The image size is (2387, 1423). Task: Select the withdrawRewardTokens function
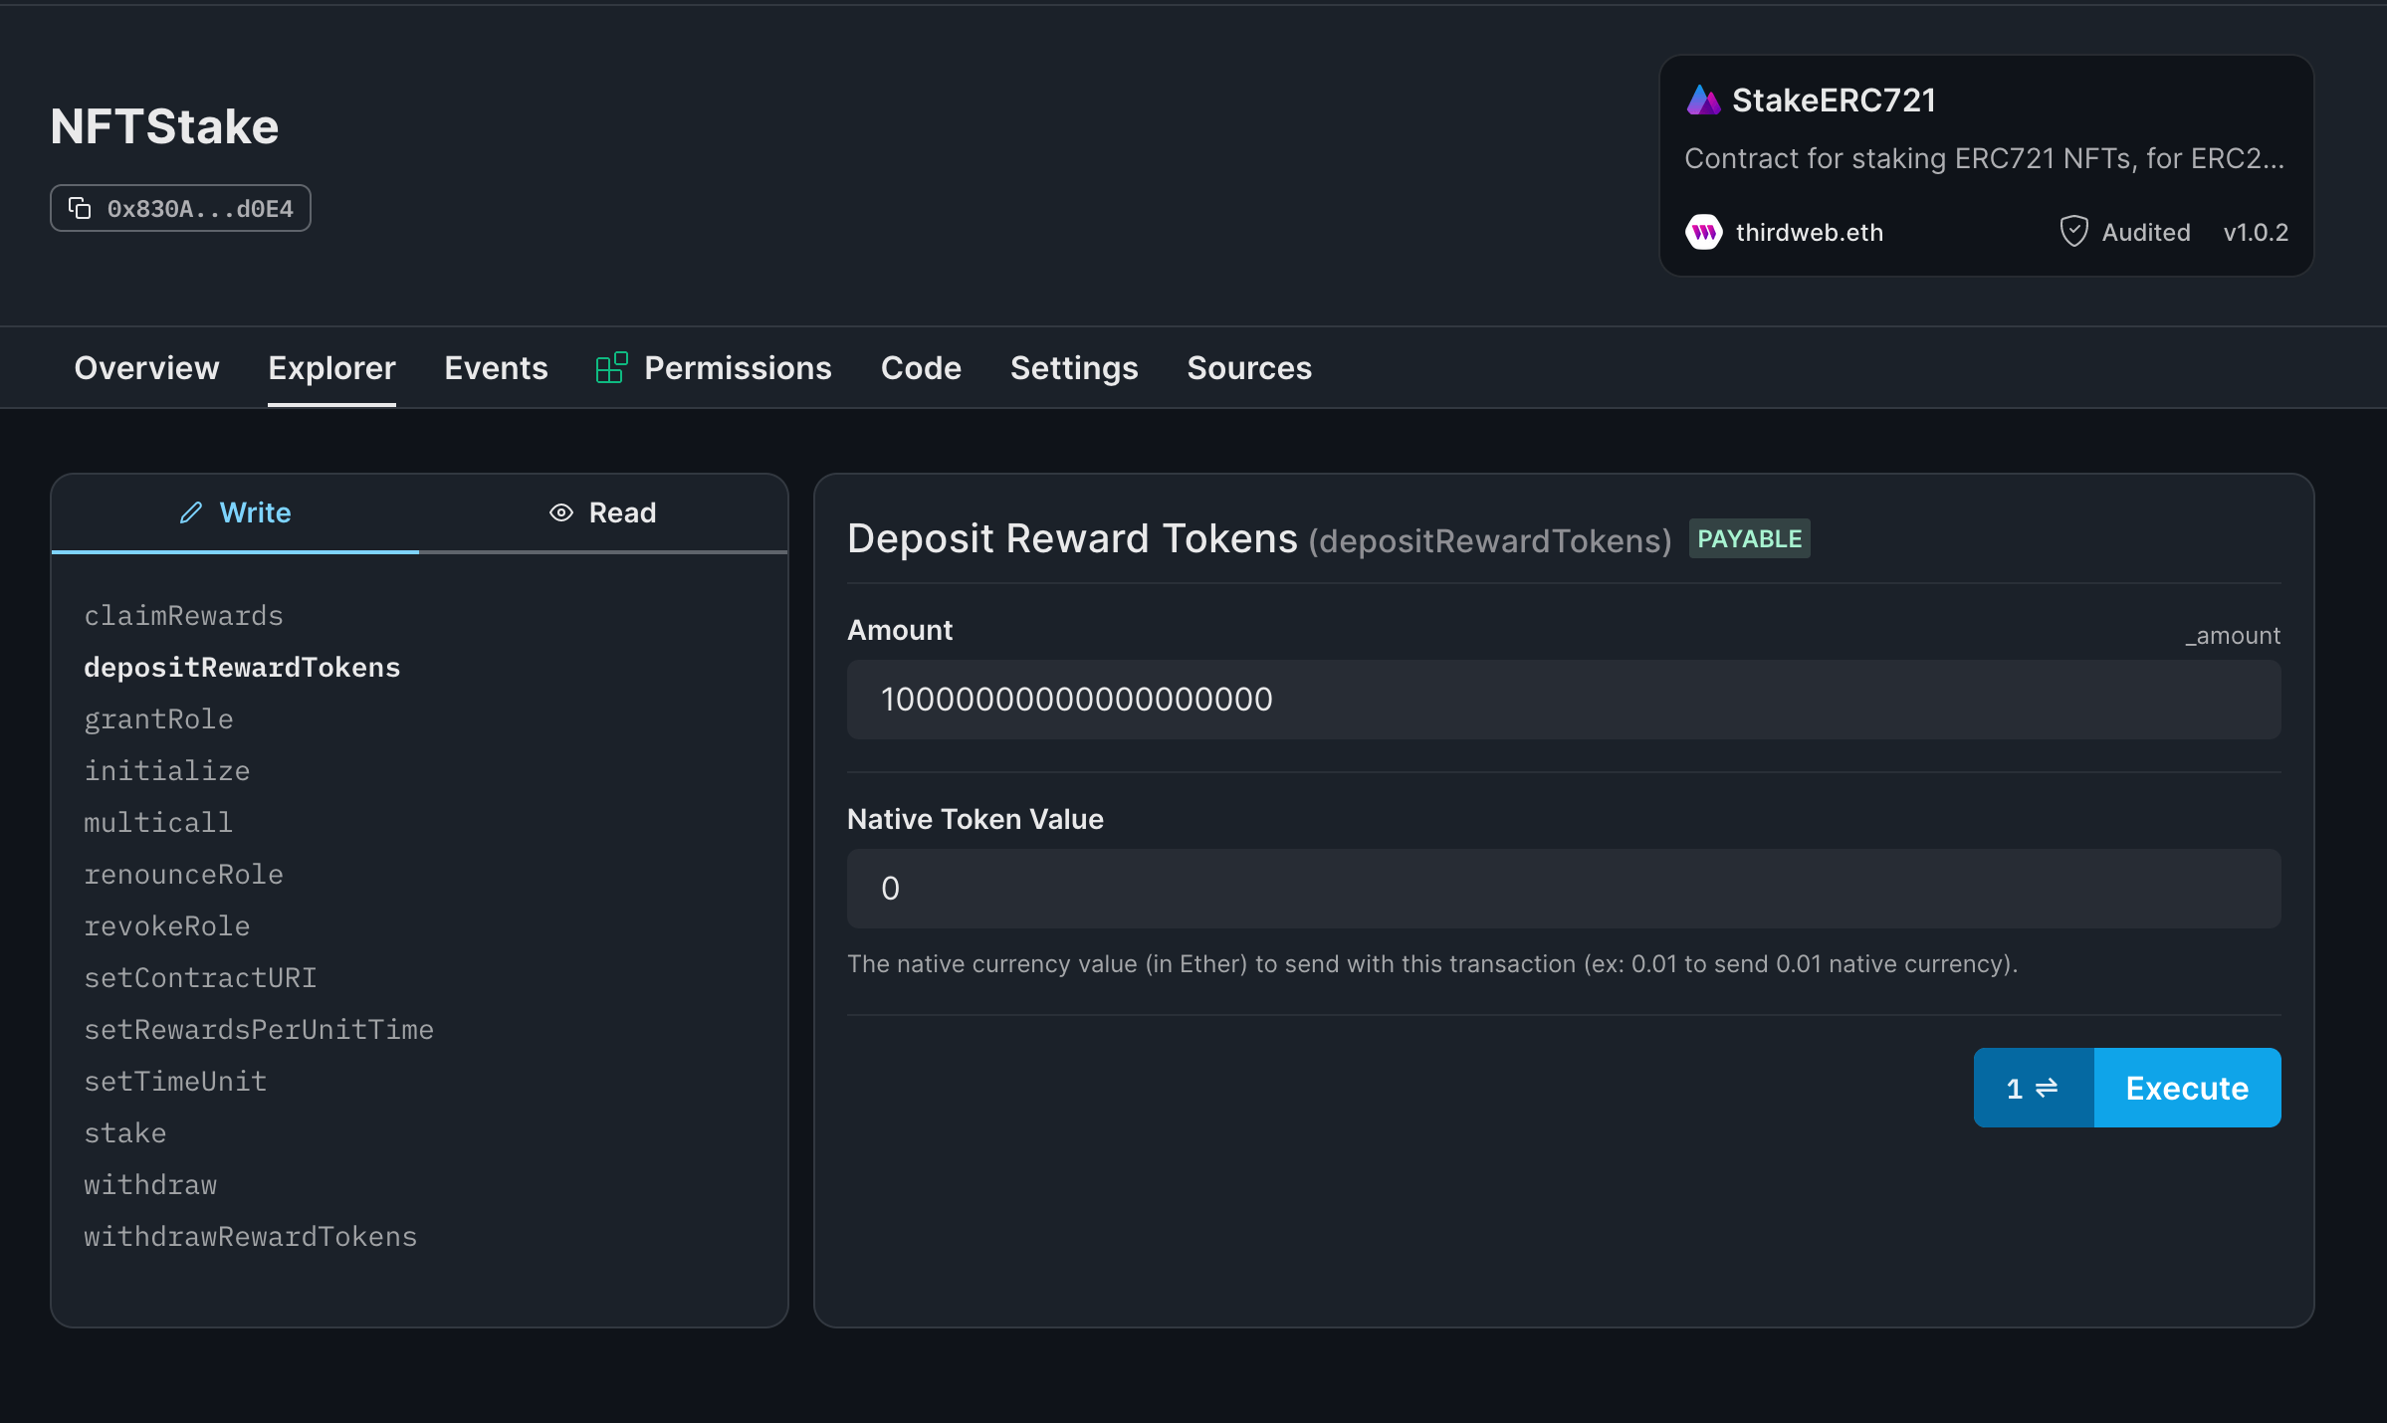(250, 1236)
